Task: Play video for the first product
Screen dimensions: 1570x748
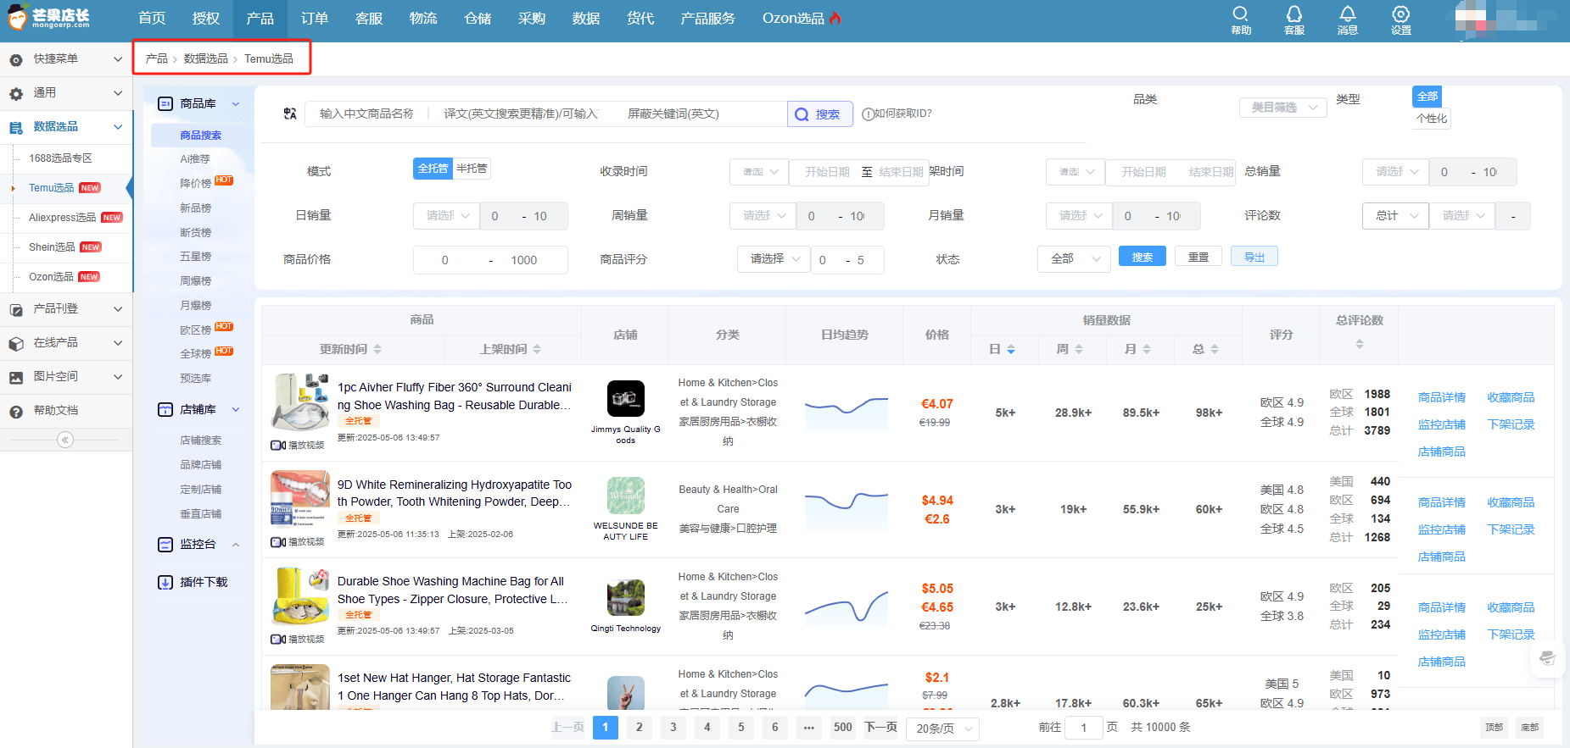Action: 297,446
